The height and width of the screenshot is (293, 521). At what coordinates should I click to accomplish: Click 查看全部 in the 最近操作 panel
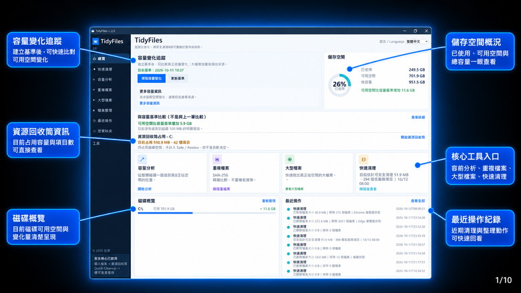pos(418,201)
